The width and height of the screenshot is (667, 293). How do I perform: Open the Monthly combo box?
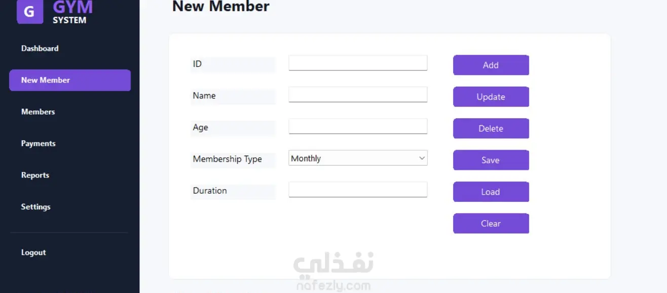pyautogui.click(x=358, y=158)
